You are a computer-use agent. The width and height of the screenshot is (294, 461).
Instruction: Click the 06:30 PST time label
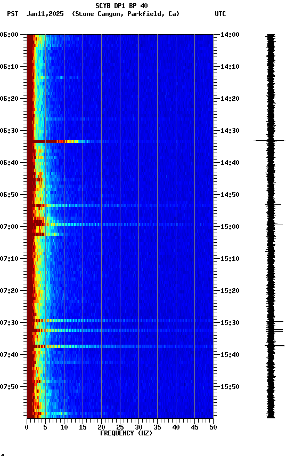coord(9,131)
